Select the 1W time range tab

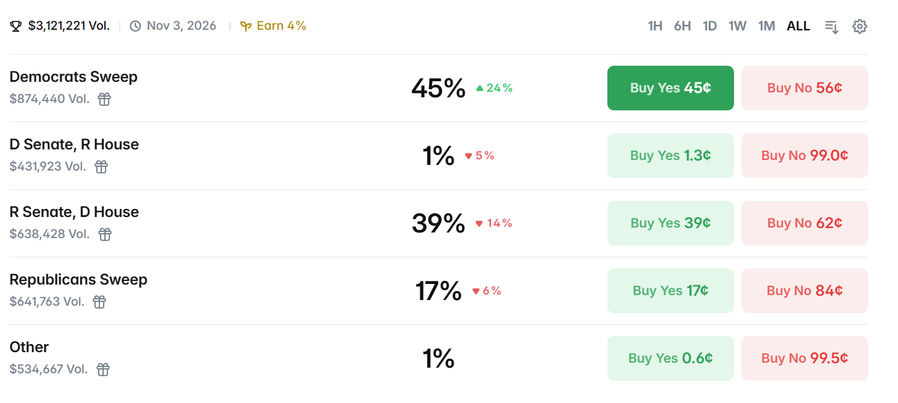[737, 26]
